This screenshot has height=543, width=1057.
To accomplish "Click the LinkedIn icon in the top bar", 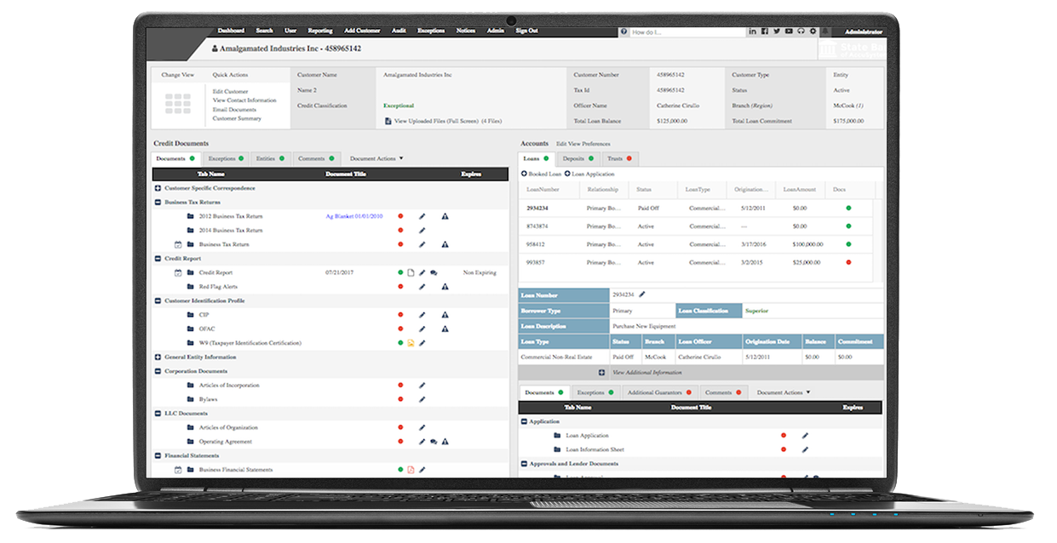I will (x=753, y=31).
